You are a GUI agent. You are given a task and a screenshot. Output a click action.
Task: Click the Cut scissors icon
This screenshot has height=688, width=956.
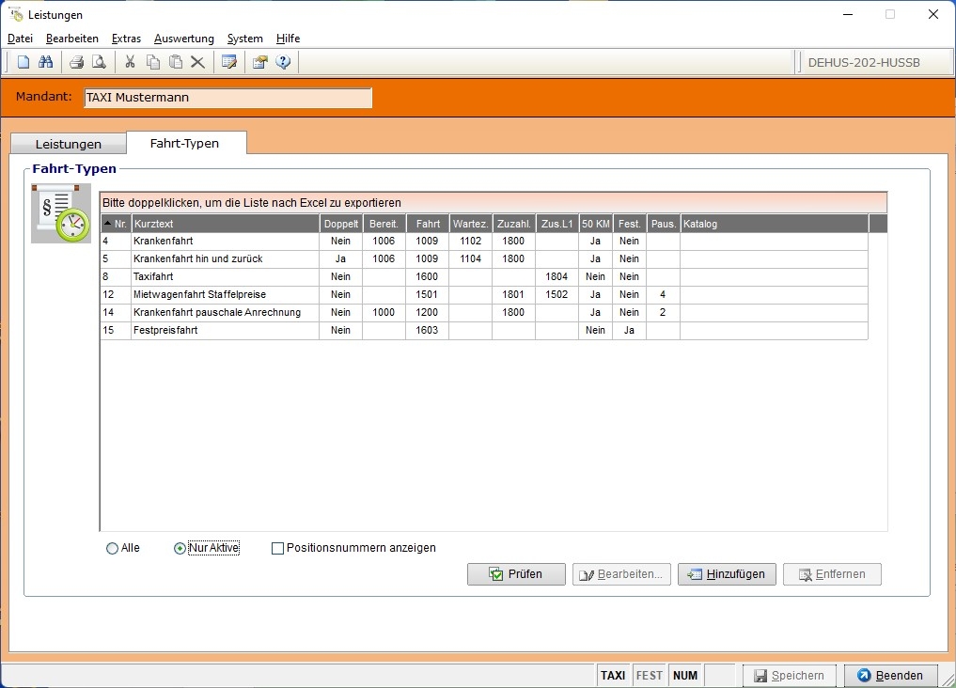130,62
